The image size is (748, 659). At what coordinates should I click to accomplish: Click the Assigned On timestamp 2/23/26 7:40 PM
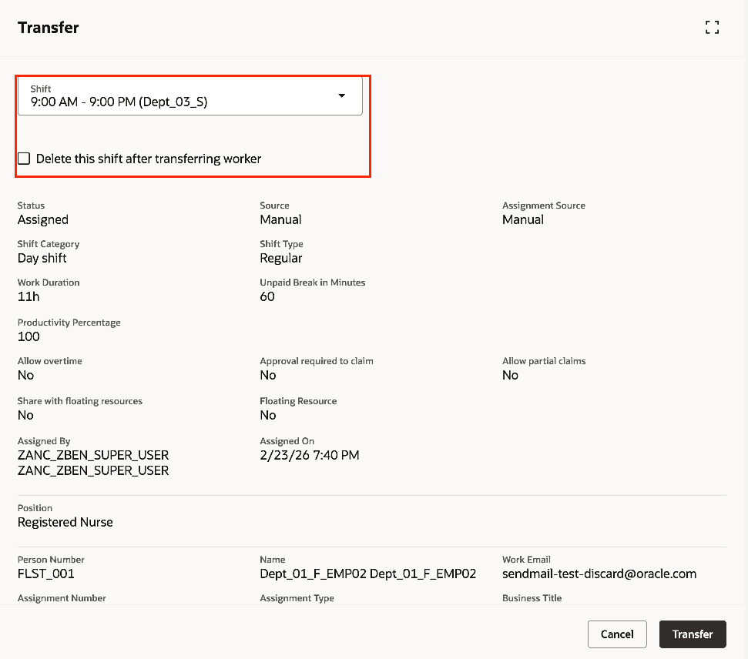tap(310, 455)
